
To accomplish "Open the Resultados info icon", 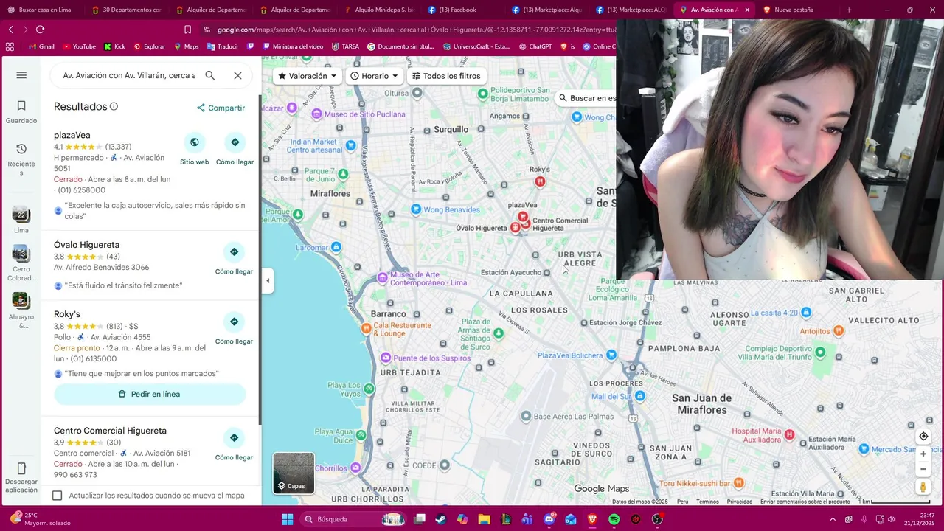I will point(114,107).
